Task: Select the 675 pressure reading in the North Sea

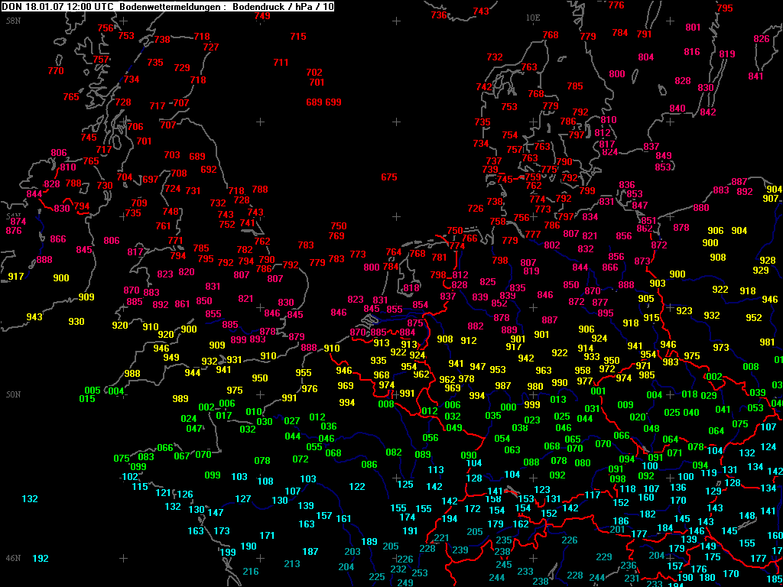Action: [389, 177]
